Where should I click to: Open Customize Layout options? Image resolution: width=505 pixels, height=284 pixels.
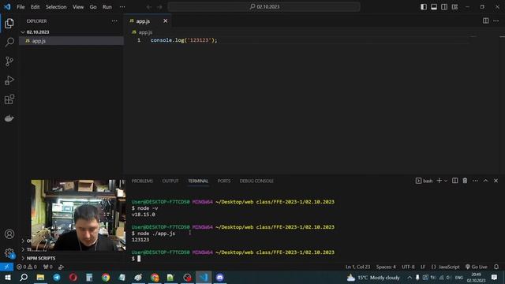coord(454,7)
